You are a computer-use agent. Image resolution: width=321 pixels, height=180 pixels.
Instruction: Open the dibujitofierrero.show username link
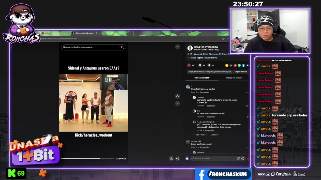point(206,47)
